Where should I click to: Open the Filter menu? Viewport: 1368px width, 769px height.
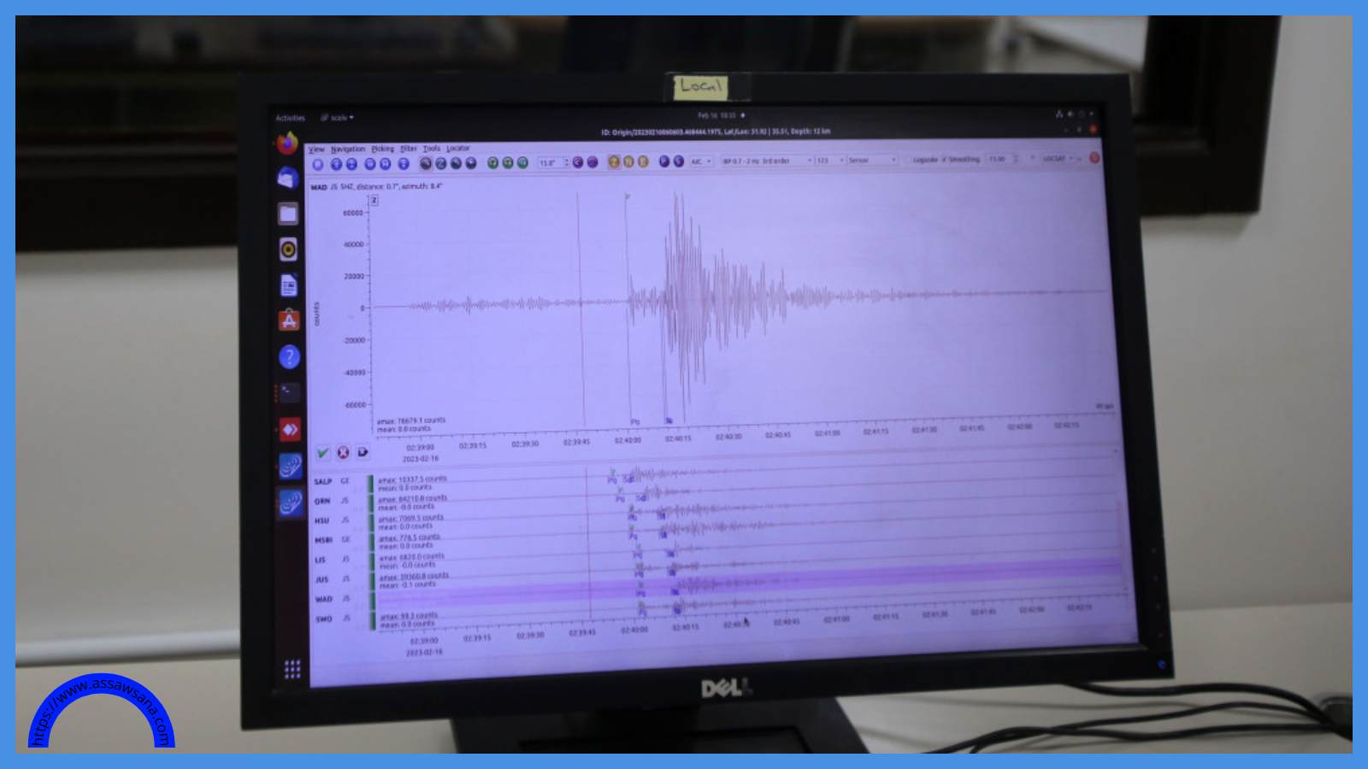click(x=409, y=149)
